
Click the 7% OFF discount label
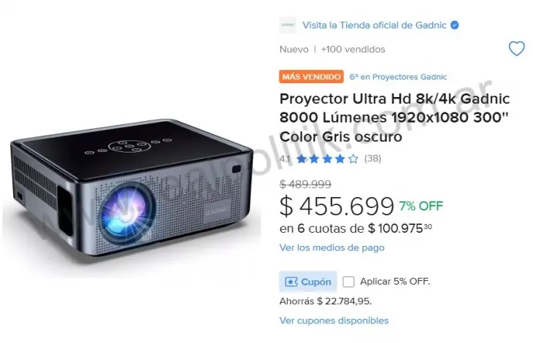point(421,206)
